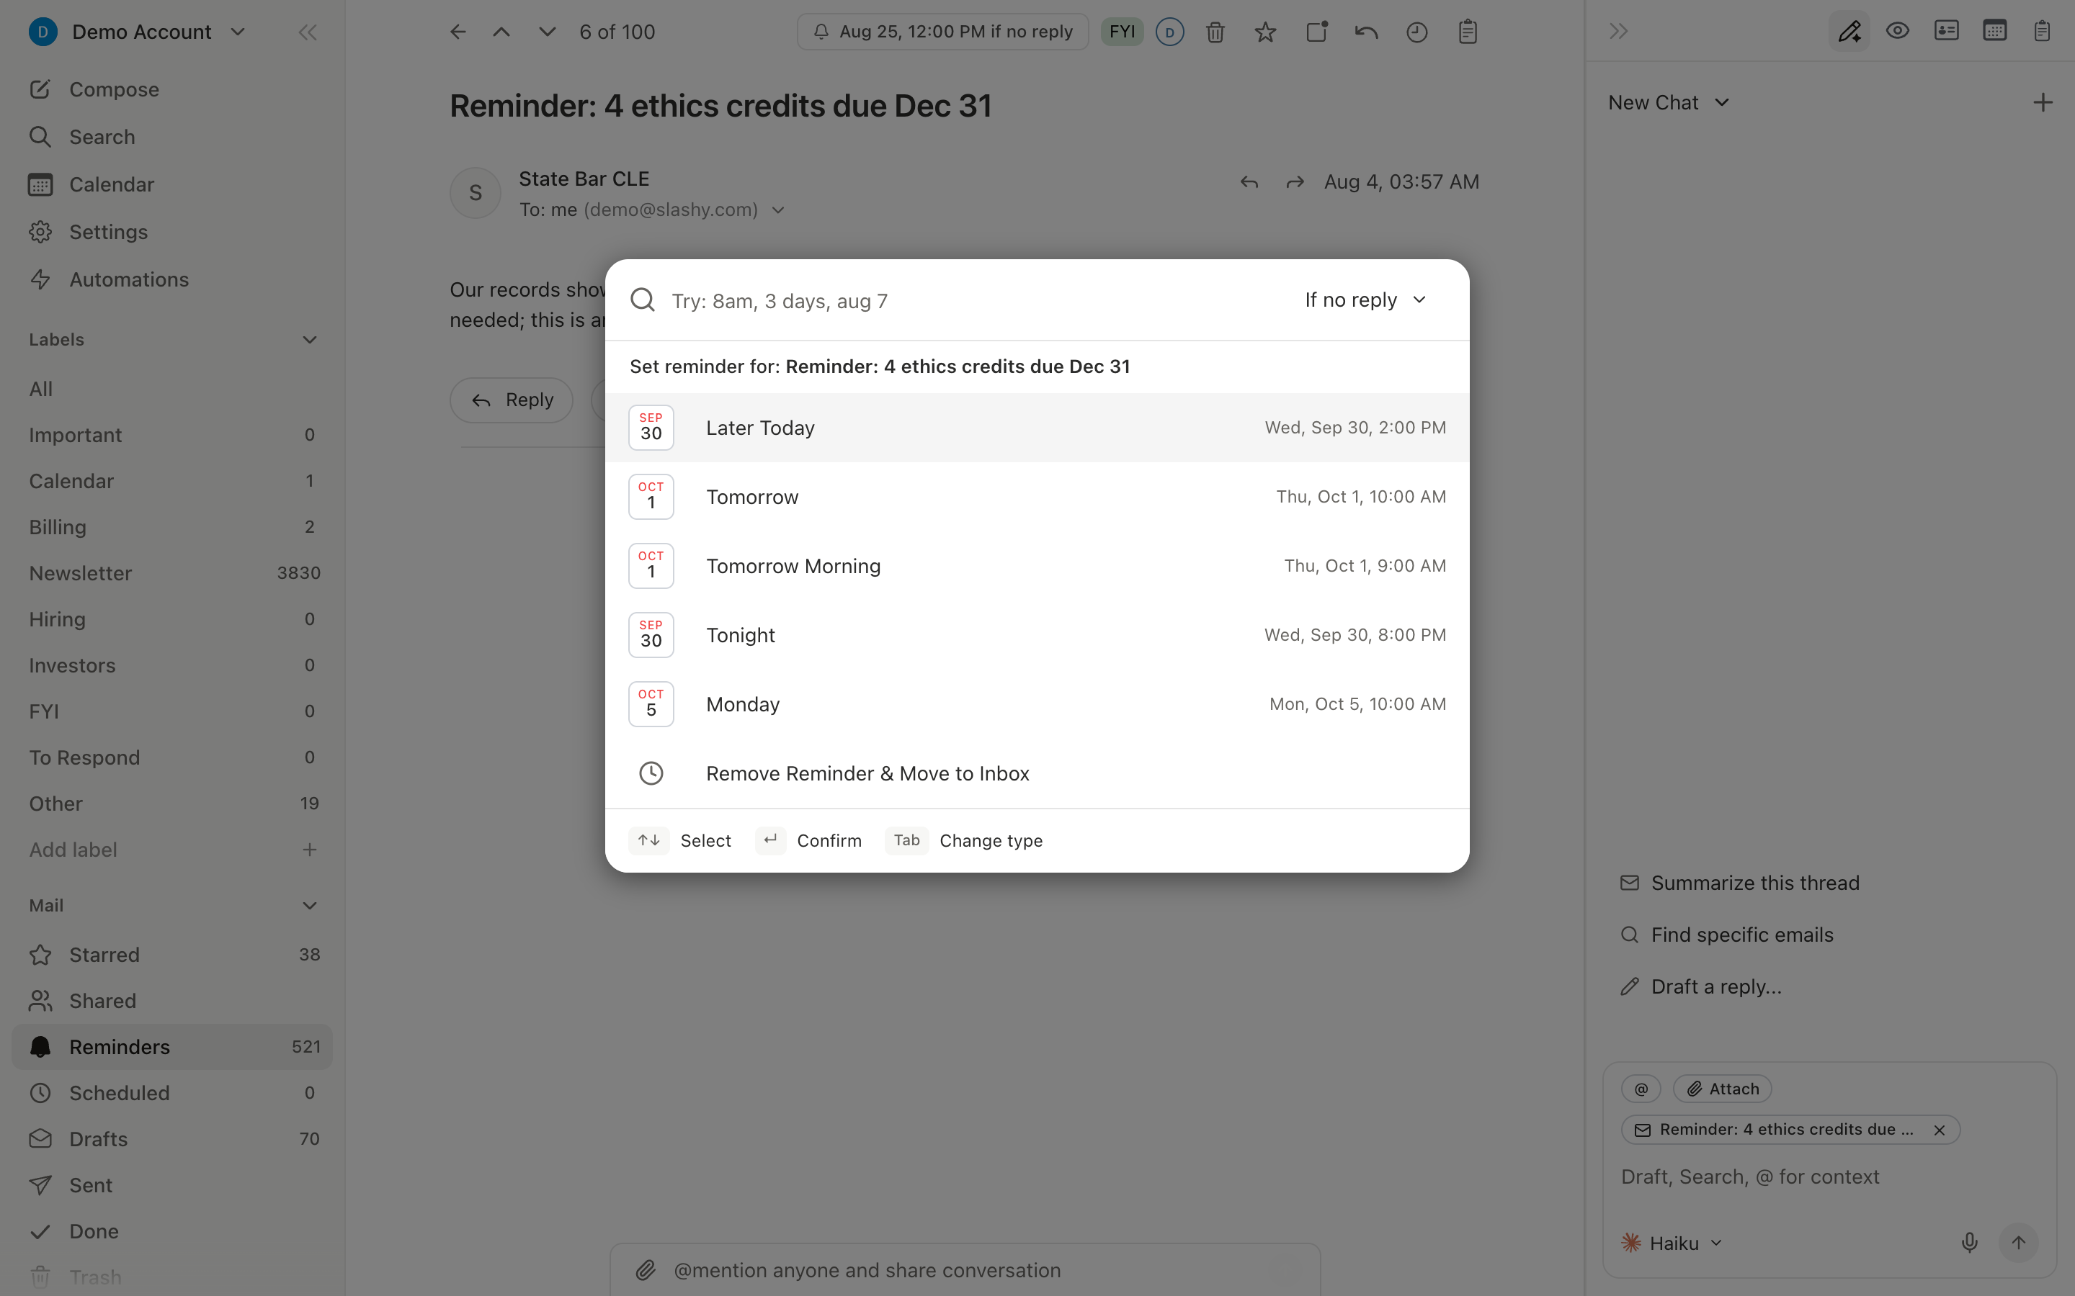The image size is (2075, 1296).
Task: Click the Attach button in chat box
Action: point(1723,1089)
